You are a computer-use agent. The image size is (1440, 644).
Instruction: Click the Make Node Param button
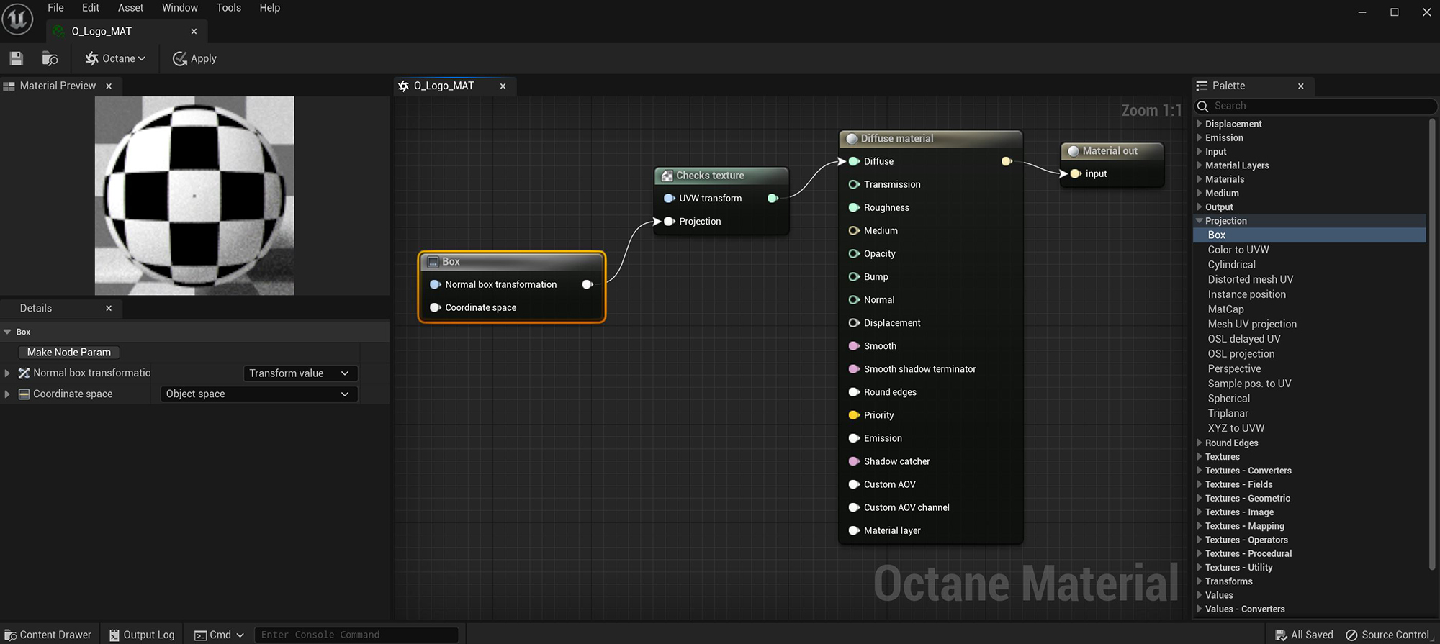pos(69,352)
